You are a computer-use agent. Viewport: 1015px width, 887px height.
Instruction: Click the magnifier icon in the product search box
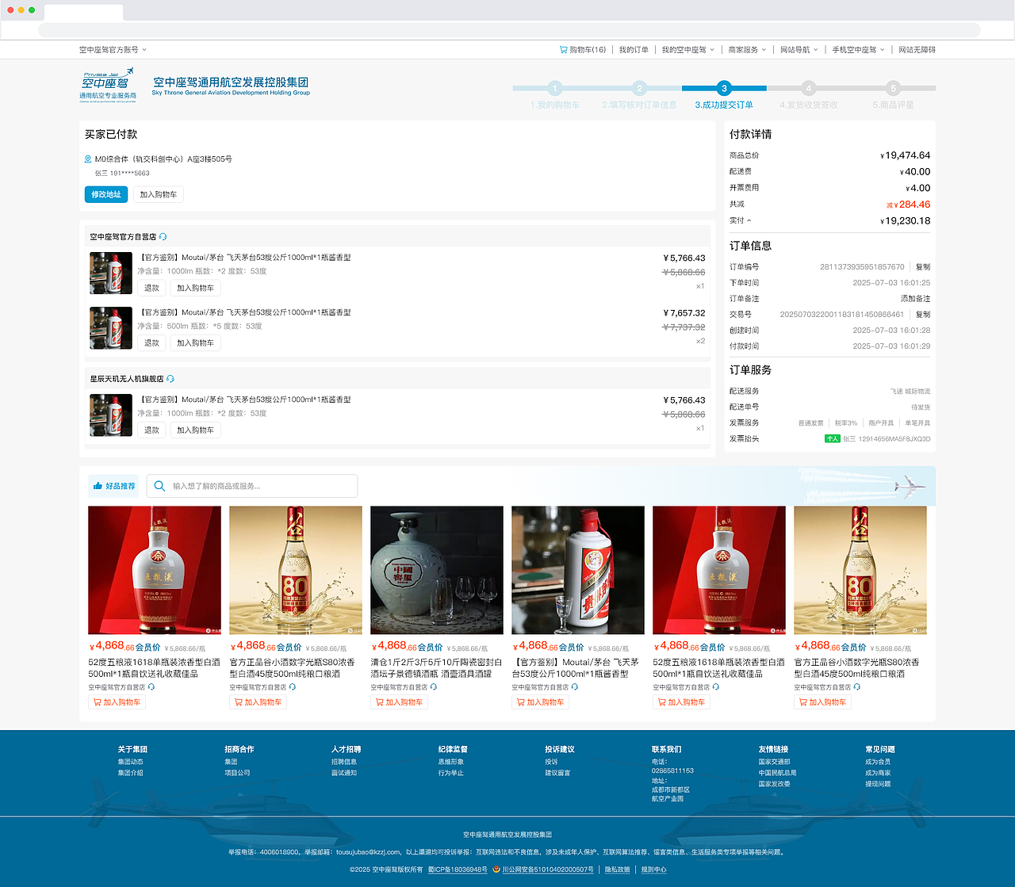pyautogui.click(x=160, y=486)
